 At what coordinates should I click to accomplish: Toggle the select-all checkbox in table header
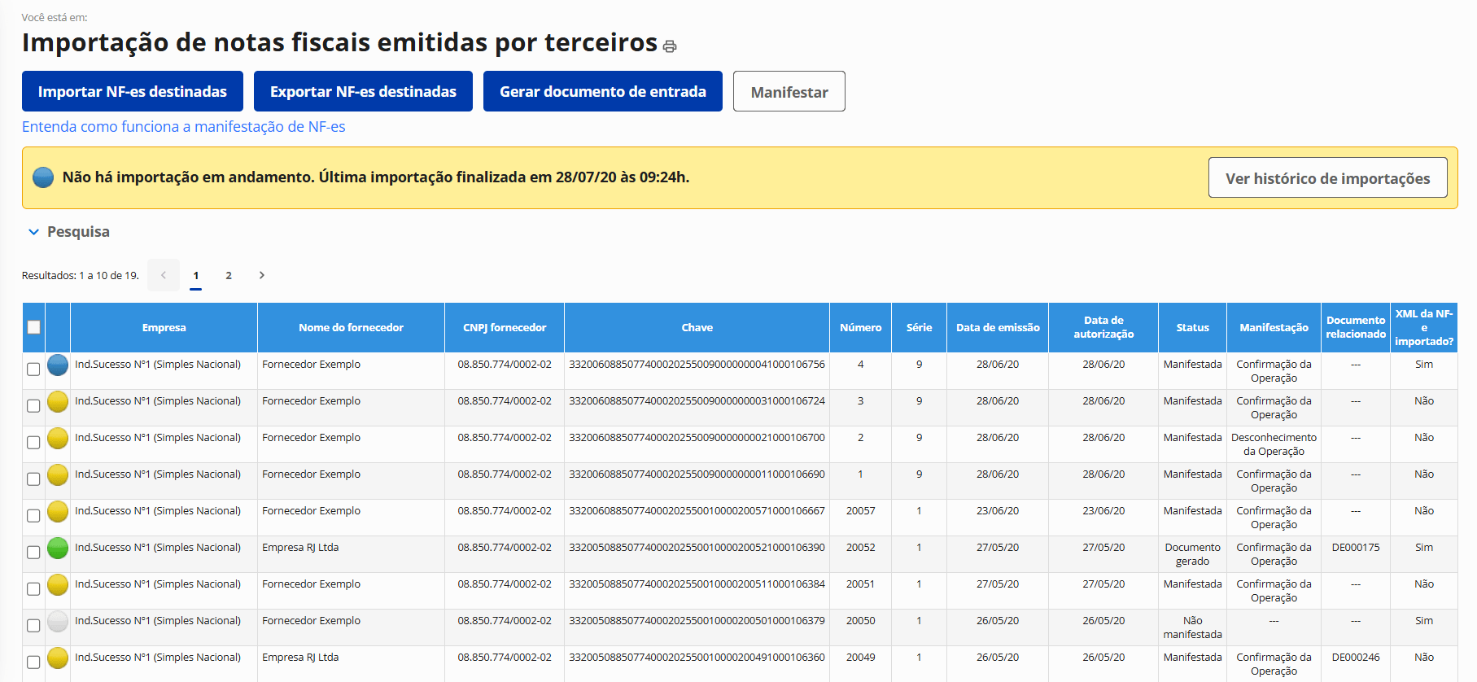coord(33,327)
